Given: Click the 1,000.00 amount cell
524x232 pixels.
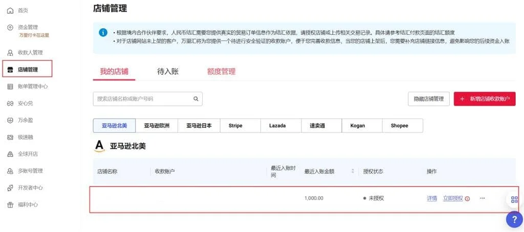Looking at the screenshot, I should point(314,198).
